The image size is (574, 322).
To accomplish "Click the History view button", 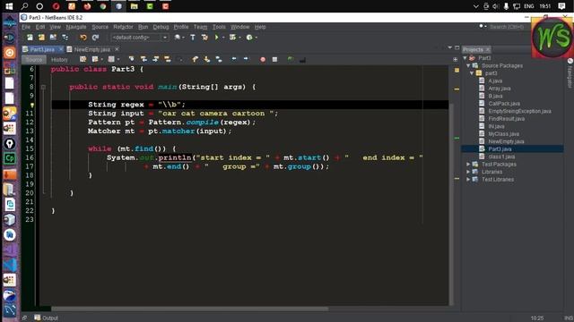I will [59, 60].
